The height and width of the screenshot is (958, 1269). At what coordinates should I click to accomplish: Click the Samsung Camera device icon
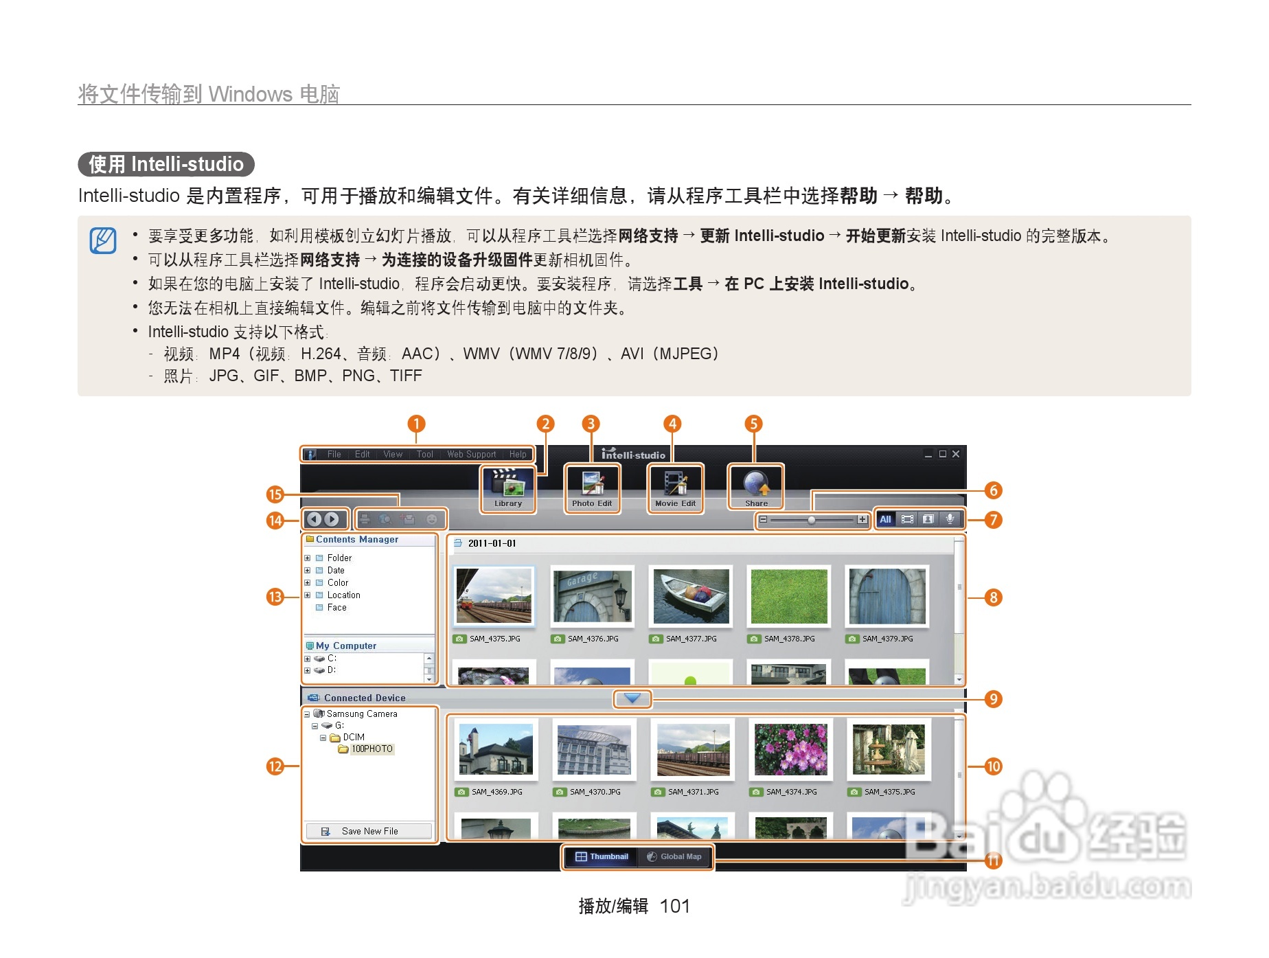(319, 714)
